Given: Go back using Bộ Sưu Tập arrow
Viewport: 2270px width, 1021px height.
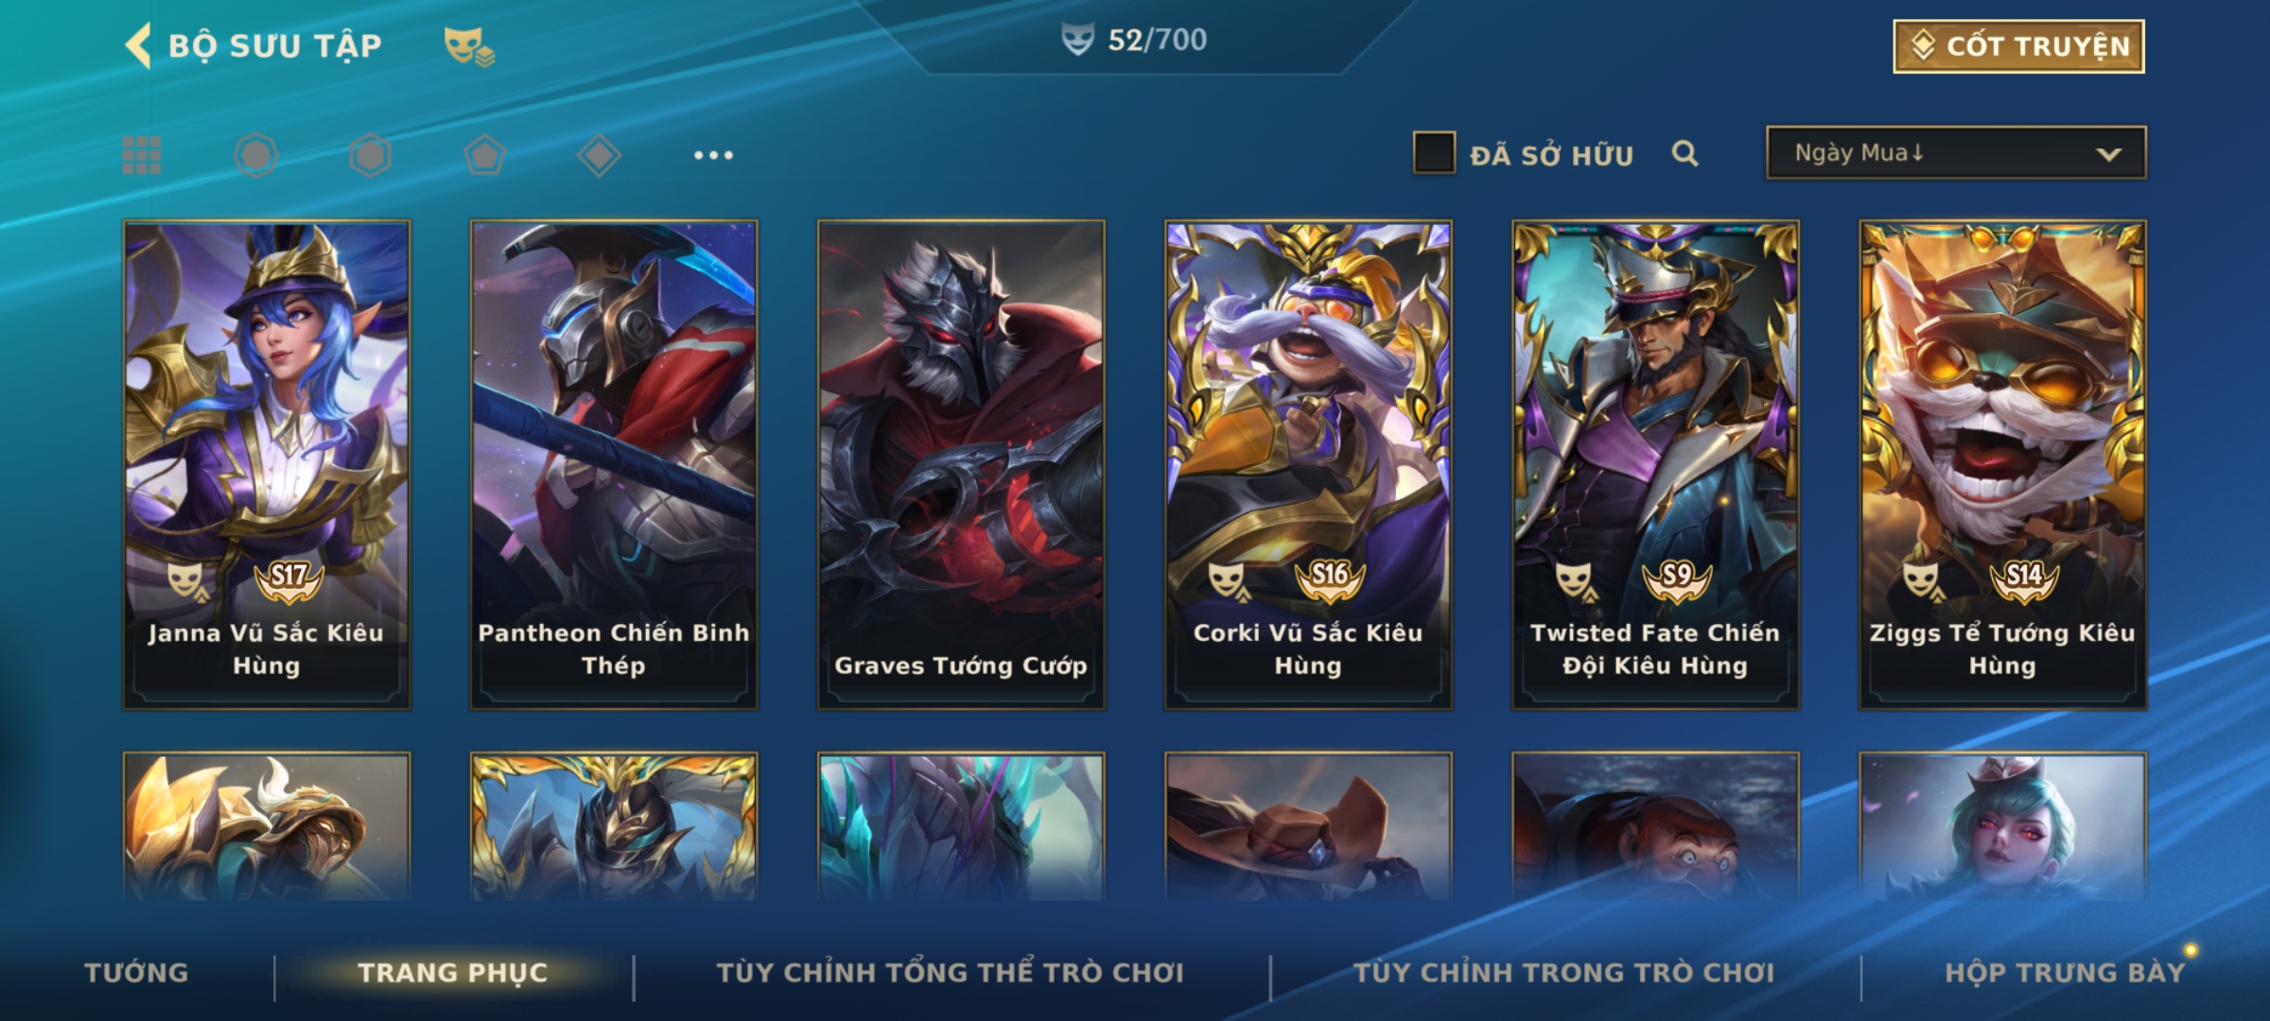Looking at the screenshot, I should [x=138, y=45].
